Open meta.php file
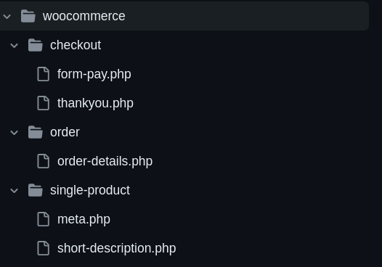The image size is (382, 267). tap(84, 219)
